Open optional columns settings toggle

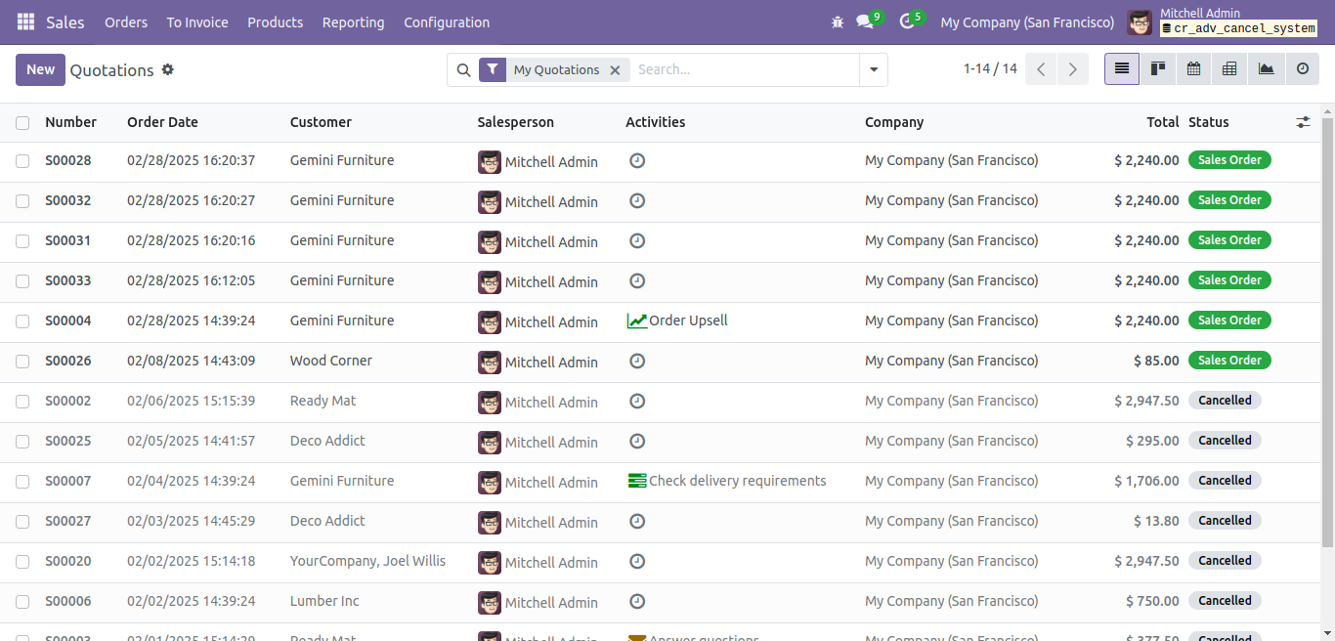(1303, 122)
